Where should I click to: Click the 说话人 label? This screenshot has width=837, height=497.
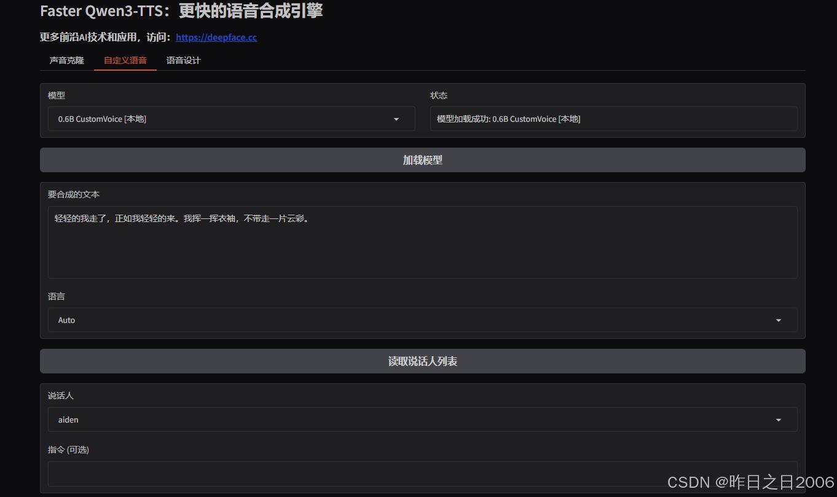[61, 396]
